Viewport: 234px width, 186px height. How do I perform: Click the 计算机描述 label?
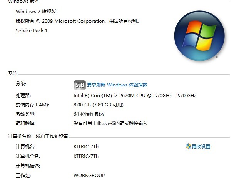pyautogui.click(x=28, y=166)
